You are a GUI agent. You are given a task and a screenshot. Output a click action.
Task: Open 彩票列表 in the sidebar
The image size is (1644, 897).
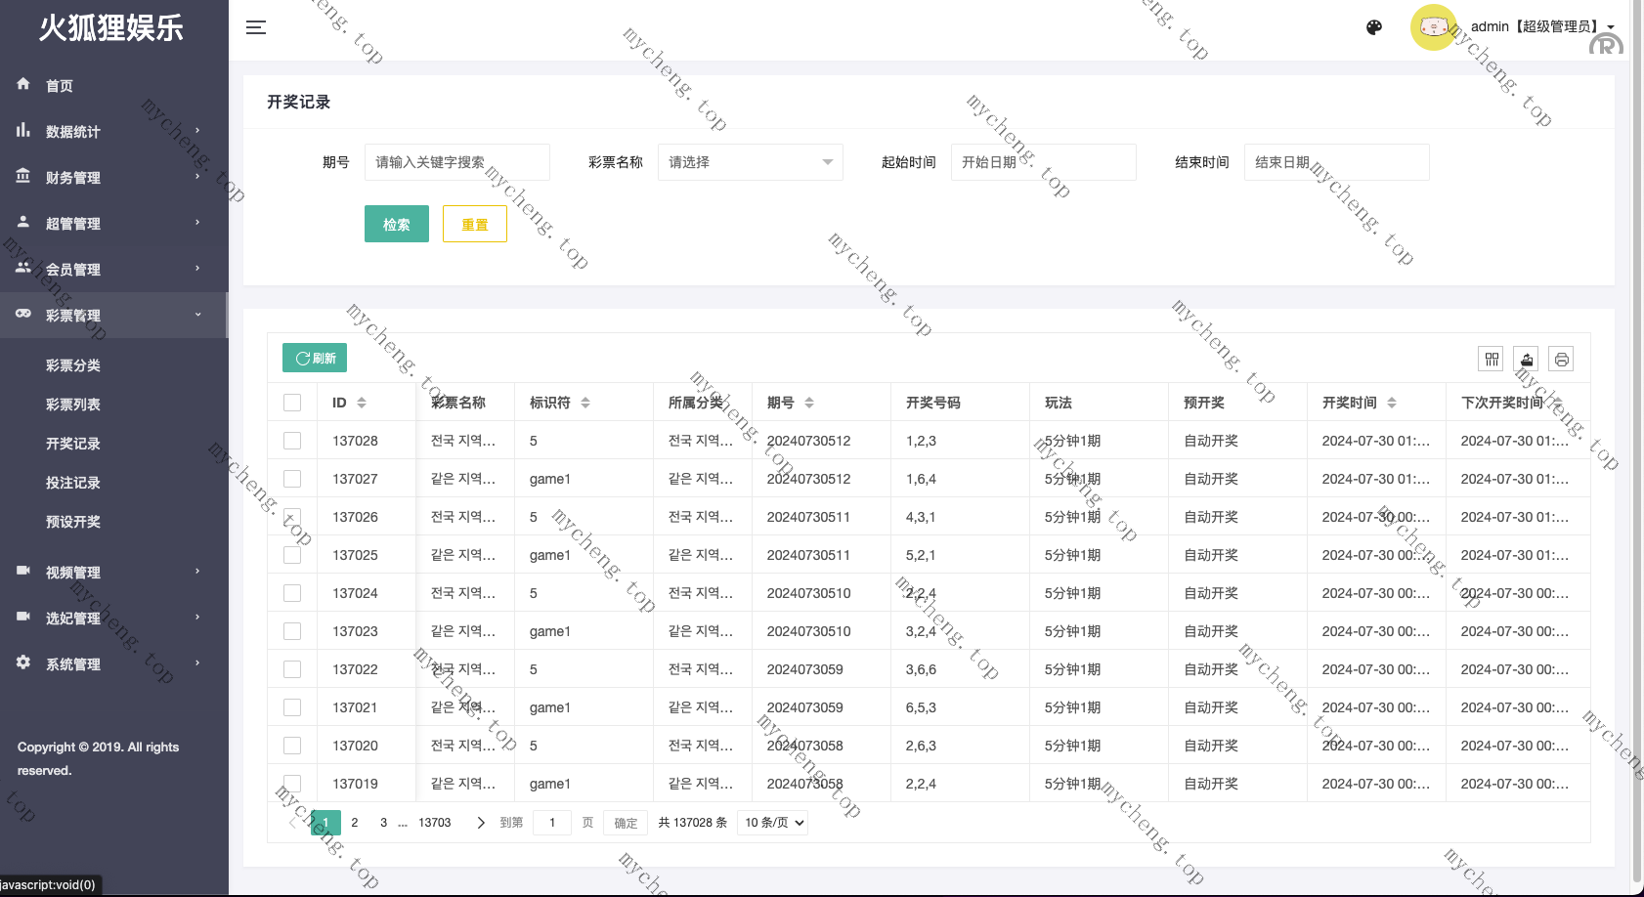pos(73,405)
